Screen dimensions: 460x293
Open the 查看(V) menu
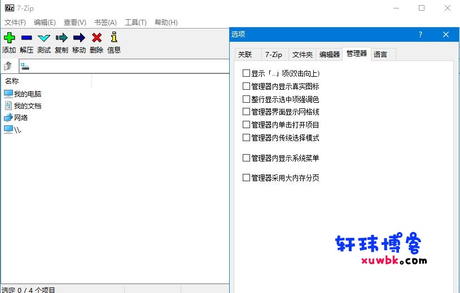[75, 23]
